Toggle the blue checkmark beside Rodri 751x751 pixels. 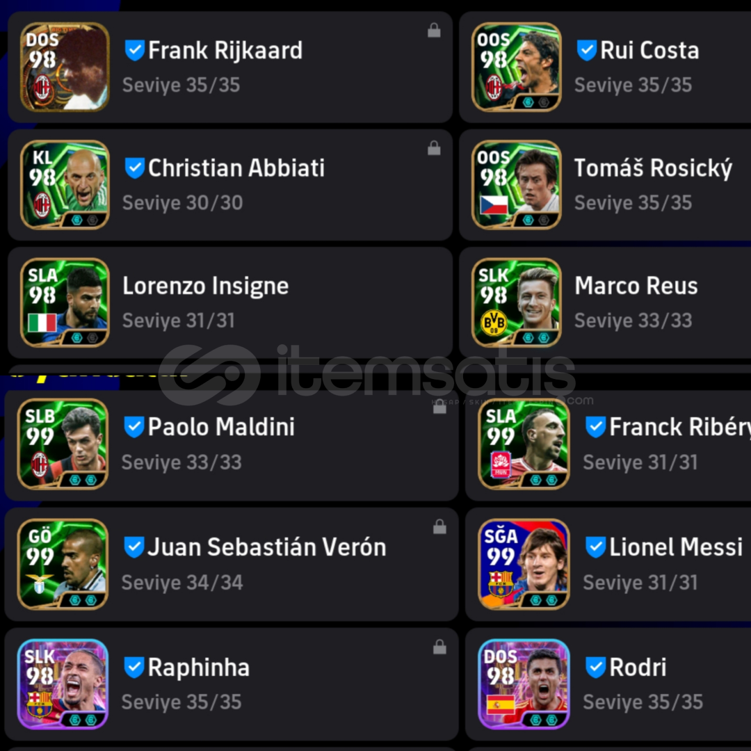pyautogui.click(x=595, y=667)
